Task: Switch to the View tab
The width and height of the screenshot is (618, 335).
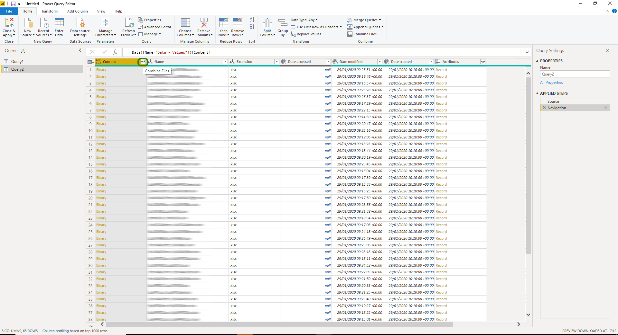Action: pyautogui.click(x=101, y=11)
